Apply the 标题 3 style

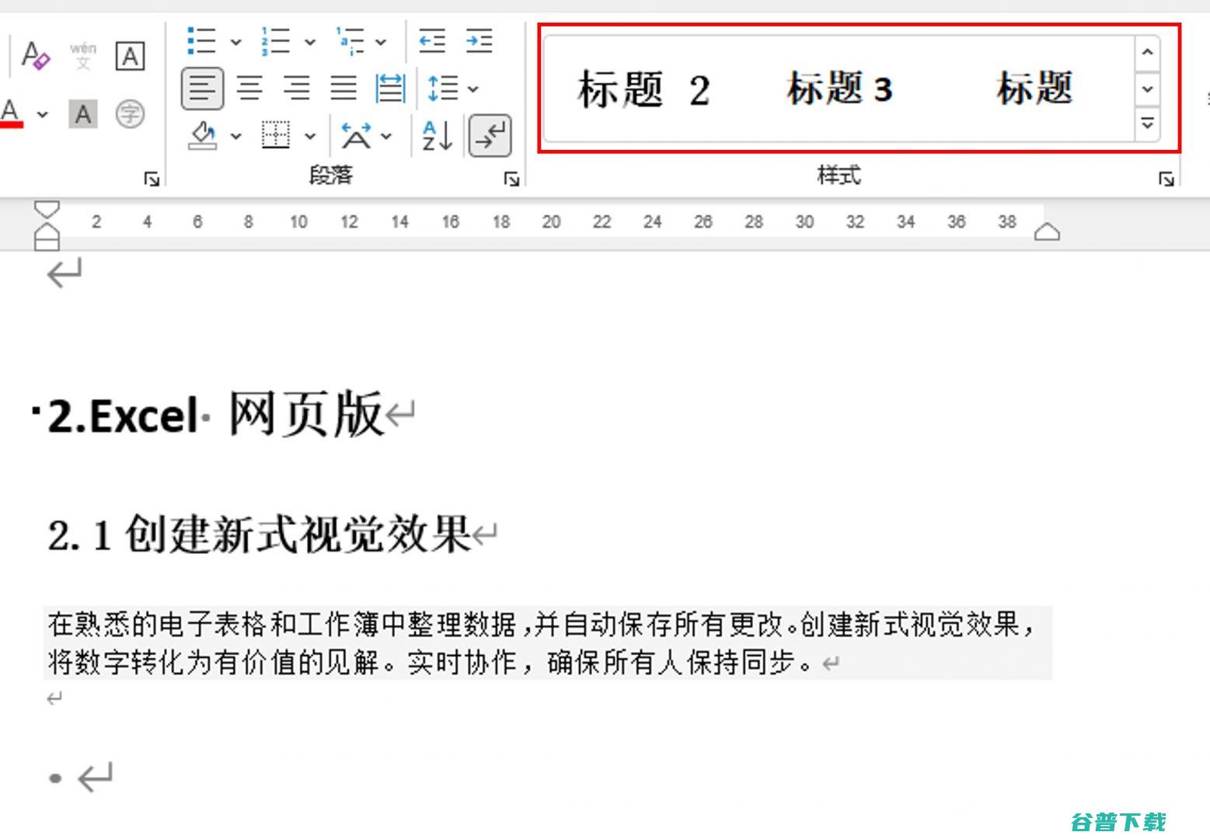[x=839, y=88]
